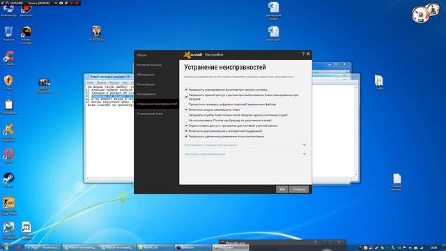Open the Bandicam recorder bar dropdown arrow
This screenshot has width=446, height=251.
[56, 3]
